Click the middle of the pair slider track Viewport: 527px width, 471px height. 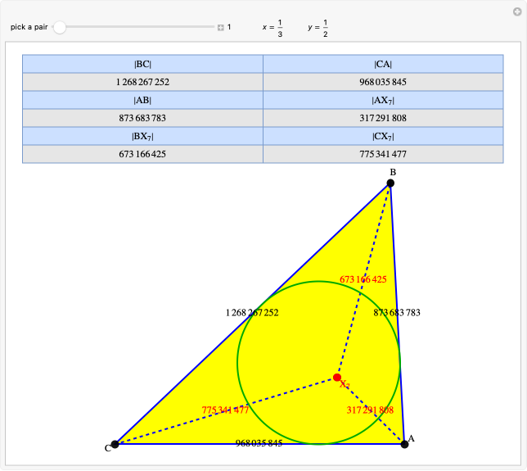[137, 27]
